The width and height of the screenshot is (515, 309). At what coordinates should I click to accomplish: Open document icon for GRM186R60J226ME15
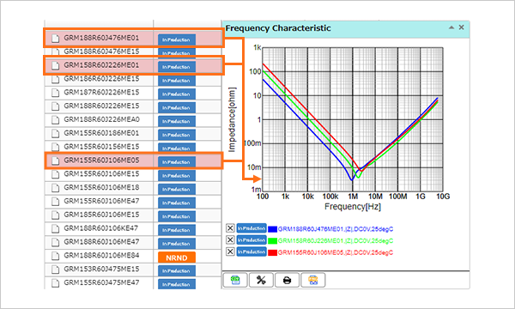(x=55, y=79)
